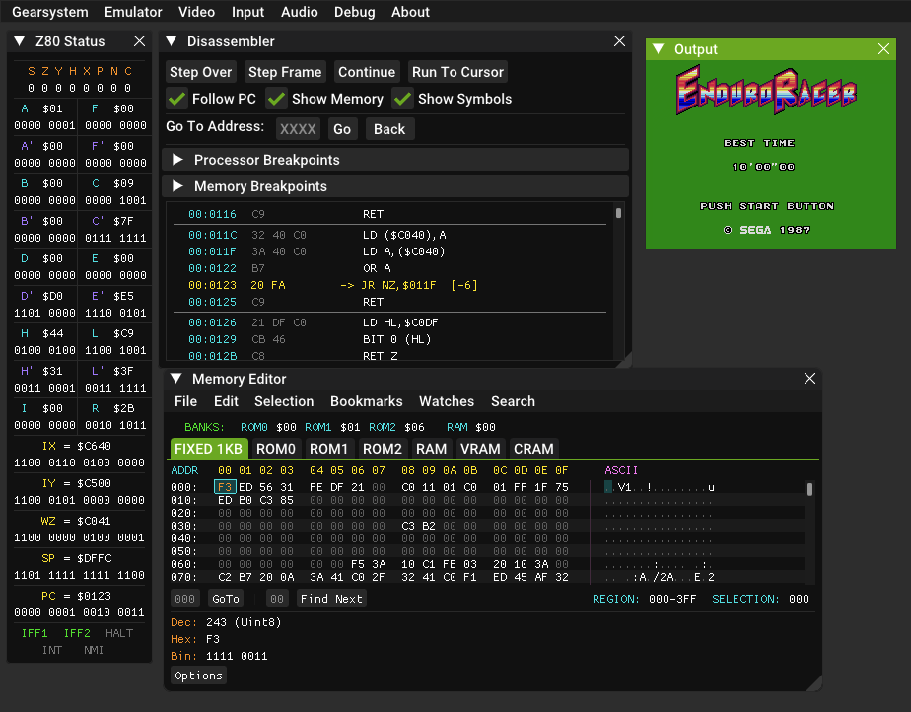Toggle Show Symbols checkbox
Viewport: 911px width, 712px height.
[402, 99]
